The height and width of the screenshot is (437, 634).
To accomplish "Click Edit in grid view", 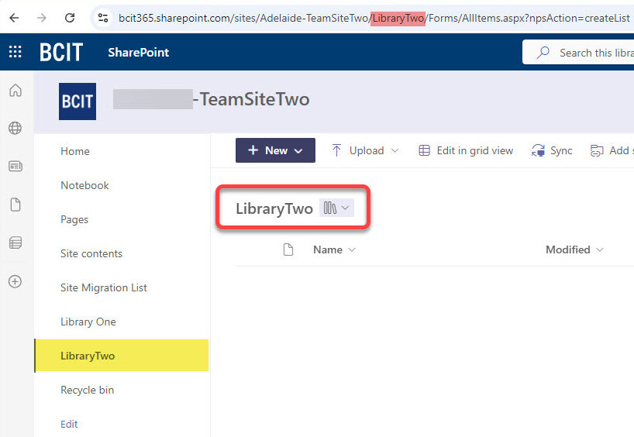I will (x=466, y=151).
